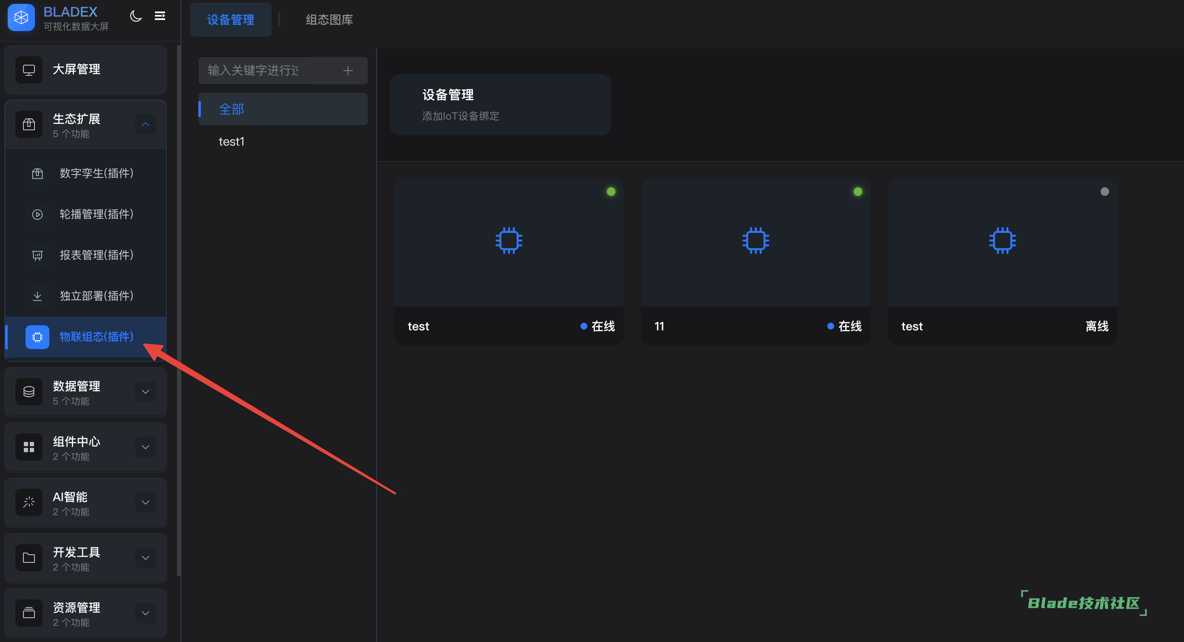Click the green online status dot on test device
The width and height of the screenshot is (1184, 642).
[x=611, y=191]
